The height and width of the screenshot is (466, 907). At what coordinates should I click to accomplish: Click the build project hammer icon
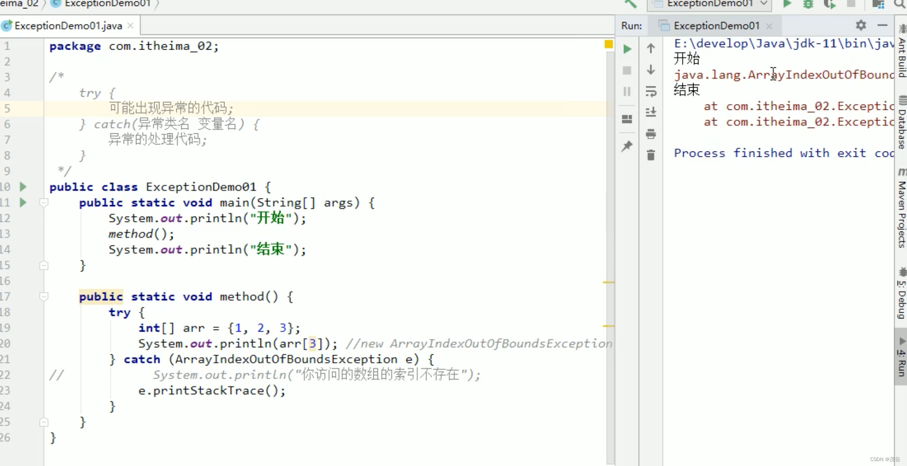point(630,4)
